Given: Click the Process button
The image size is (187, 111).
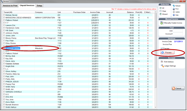Looking at the screenshot, I should (167, 53).
